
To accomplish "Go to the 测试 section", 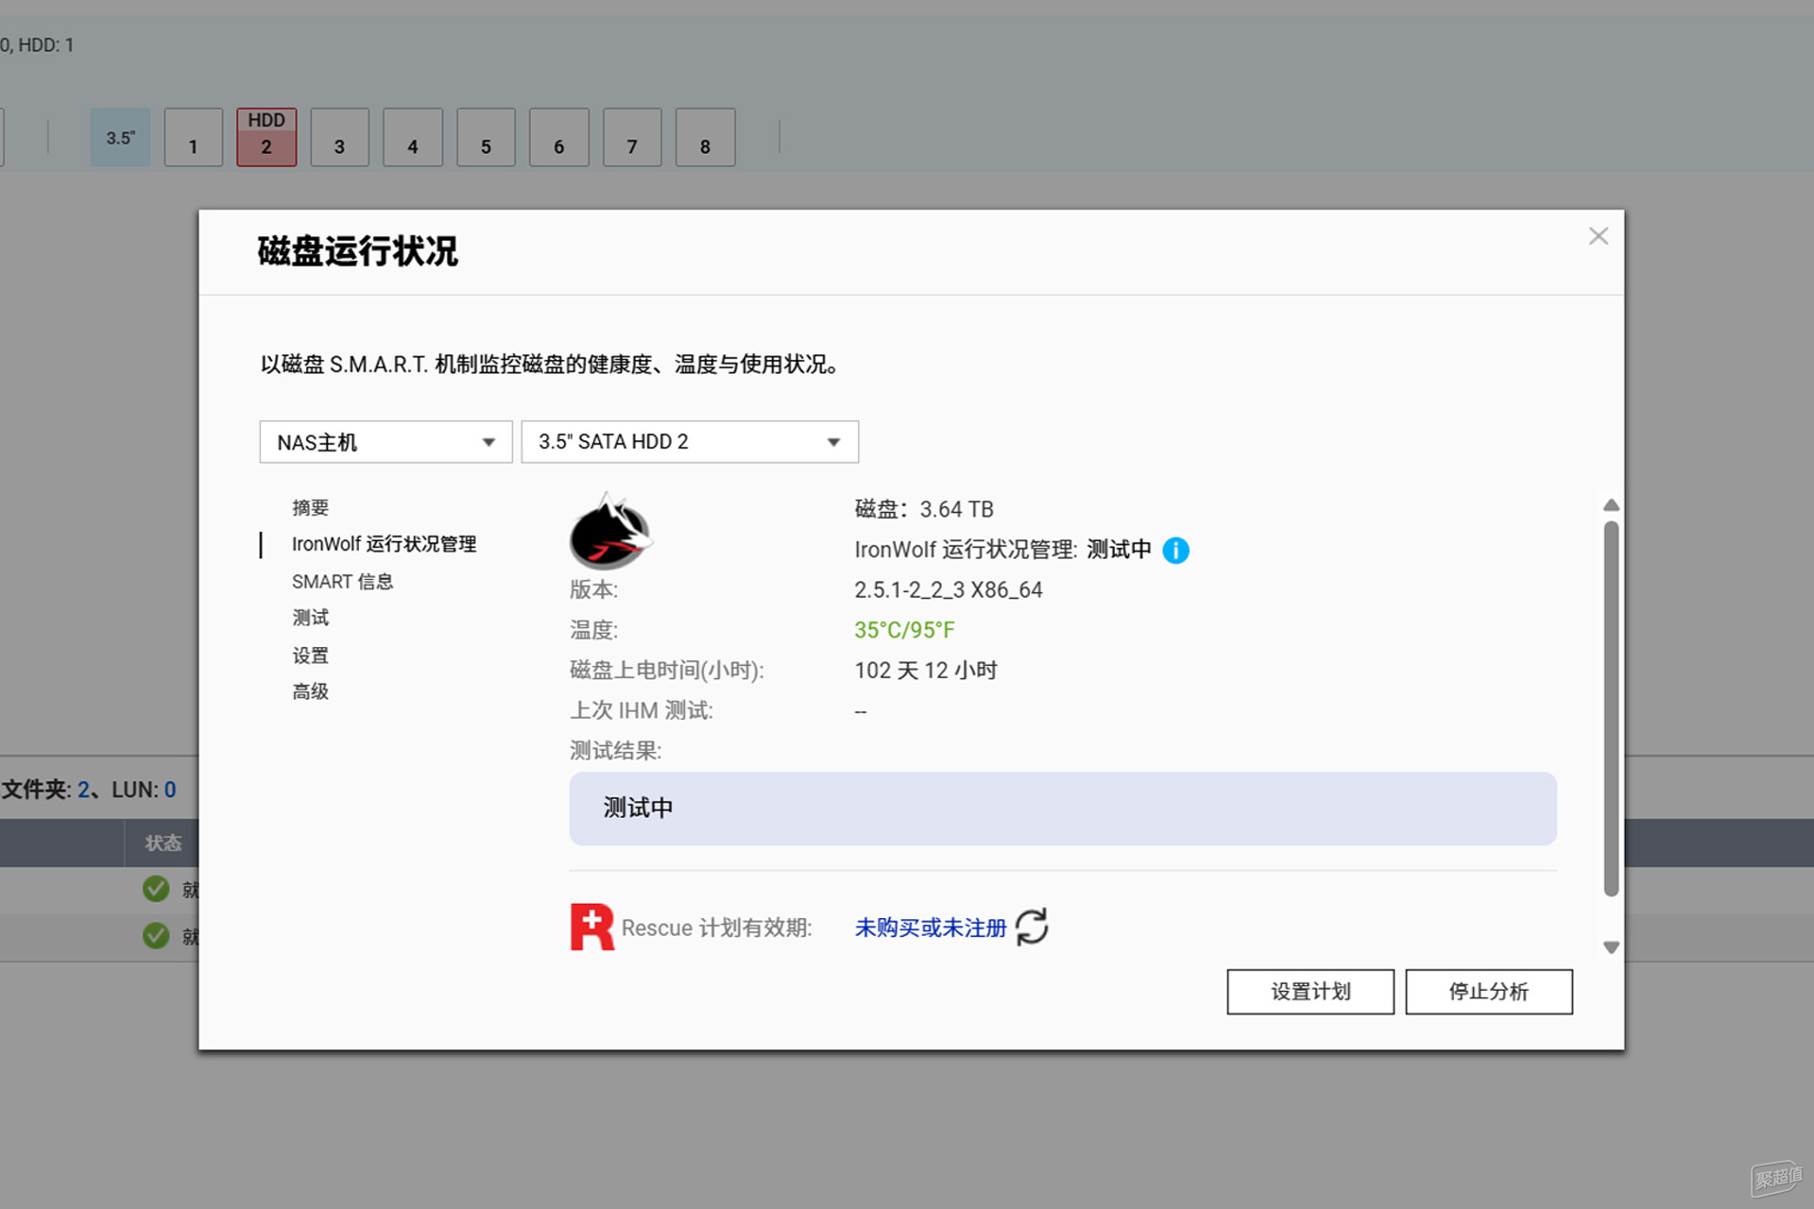I will tap(310, 618).
